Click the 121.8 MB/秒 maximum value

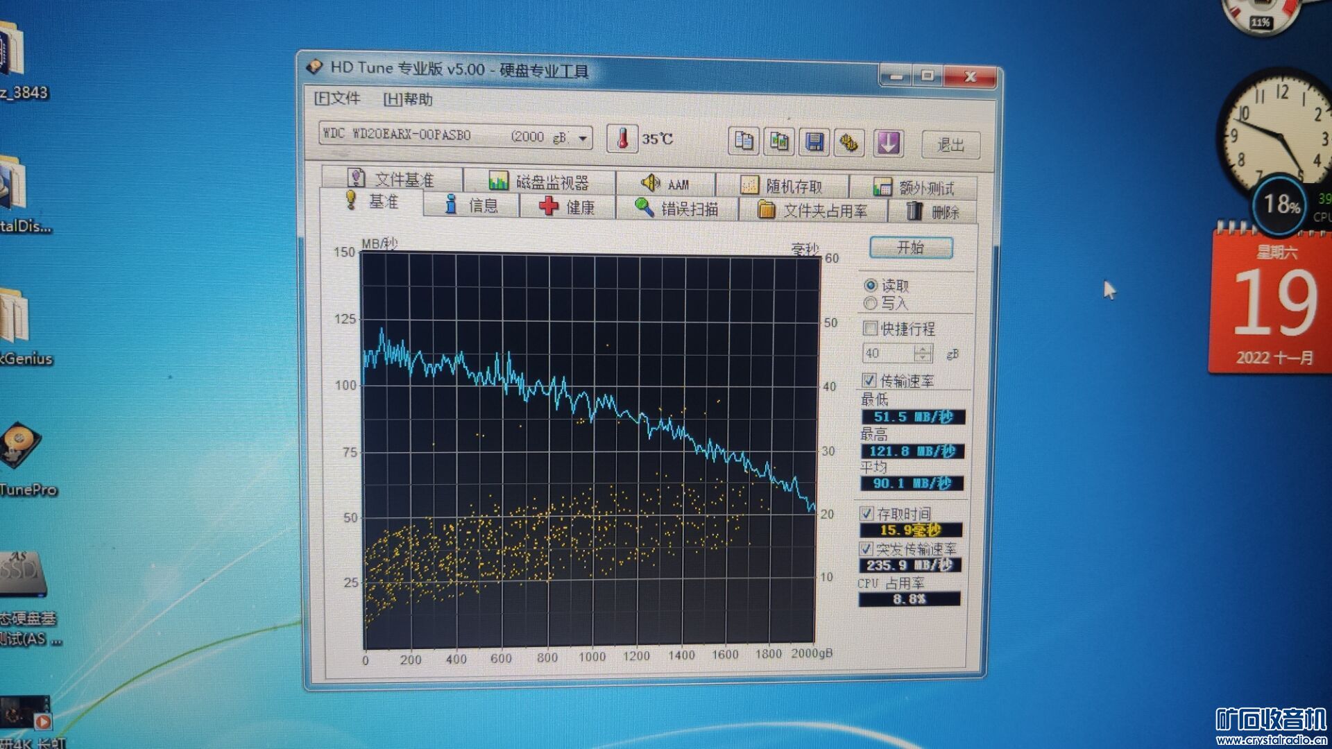pos(912,451)
